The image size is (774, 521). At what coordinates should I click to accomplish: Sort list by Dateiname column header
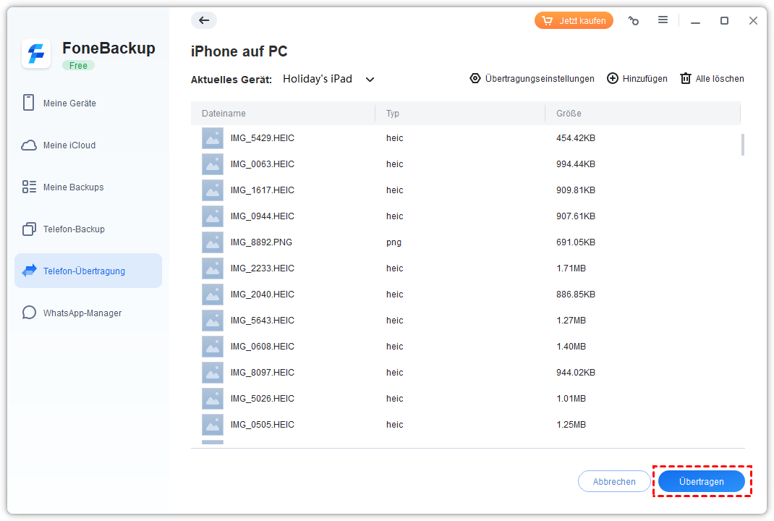(224, 114)
